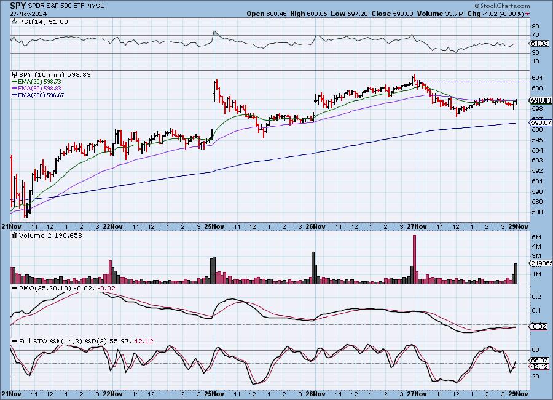Click the black line marker beside PMO(35,20,10)

(x=15, y=289)
